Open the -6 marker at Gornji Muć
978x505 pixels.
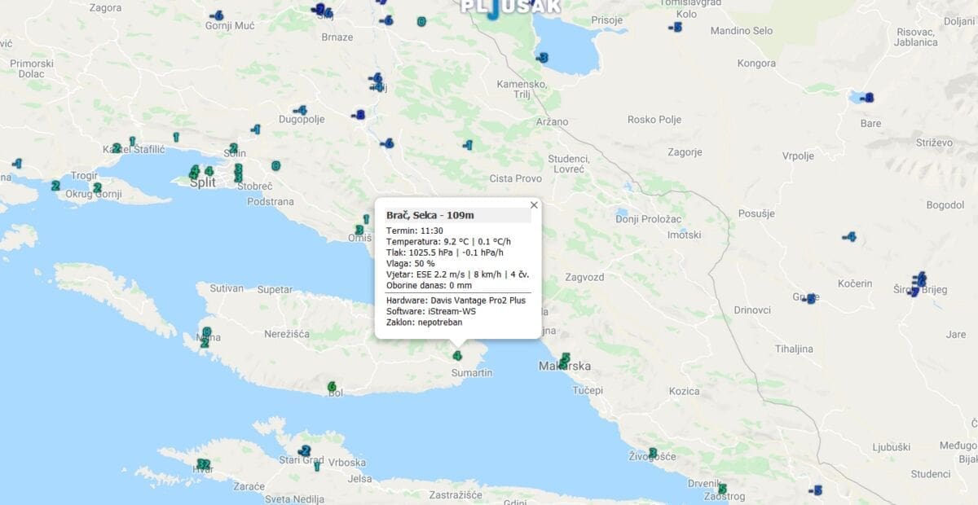(x=216, y=15)
